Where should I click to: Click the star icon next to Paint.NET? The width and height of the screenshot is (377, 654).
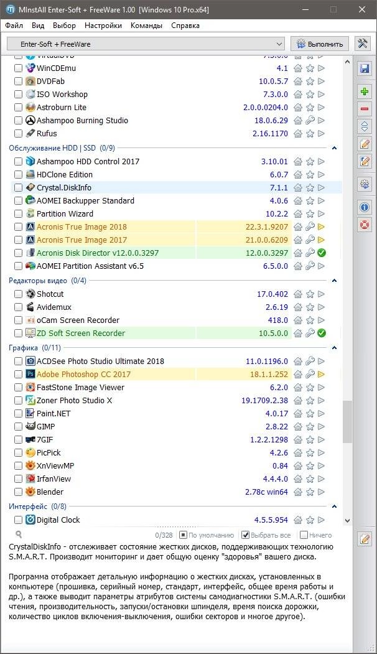click(310, 413)
